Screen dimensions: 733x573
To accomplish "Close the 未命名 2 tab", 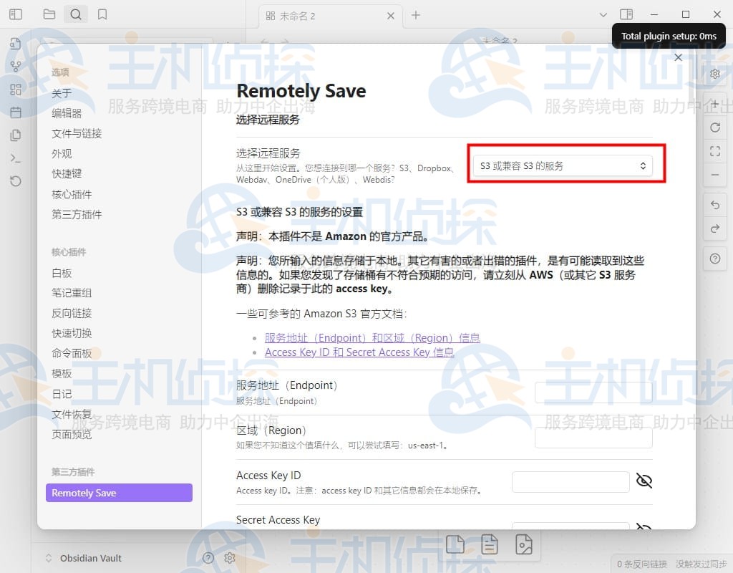I will tap(391, 16).
